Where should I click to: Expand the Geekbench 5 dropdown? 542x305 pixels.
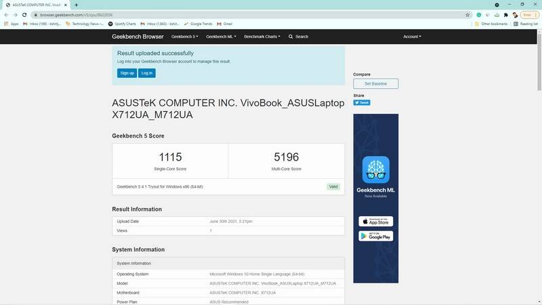(184, 37)
